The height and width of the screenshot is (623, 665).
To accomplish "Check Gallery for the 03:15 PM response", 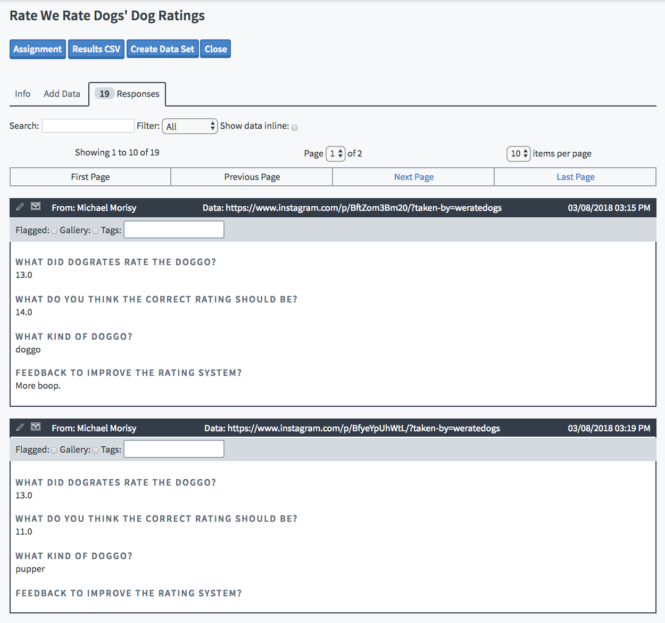I will [x=95, y=231].
